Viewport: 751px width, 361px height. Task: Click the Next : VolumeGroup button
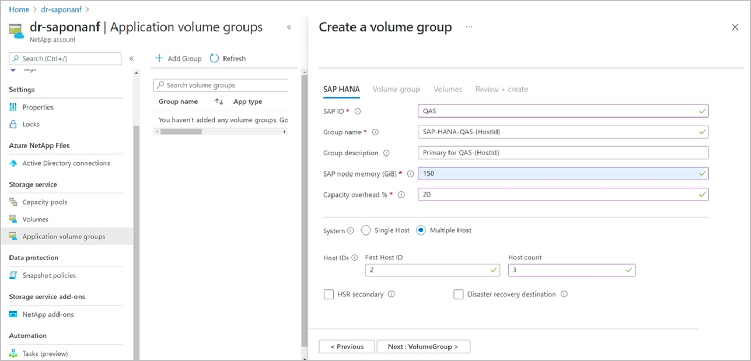tap(423, 347)
